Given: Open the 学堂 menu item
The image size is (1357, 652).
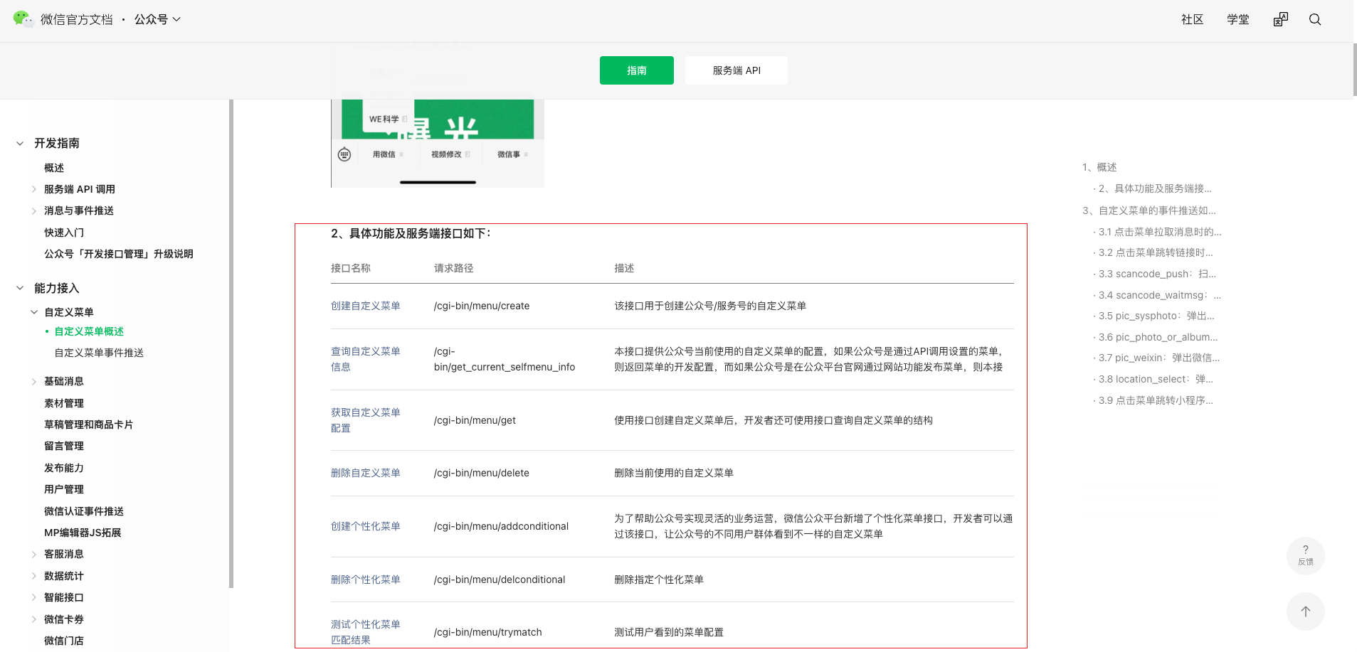Looking at the screenshot, I should coord(1237,20).
